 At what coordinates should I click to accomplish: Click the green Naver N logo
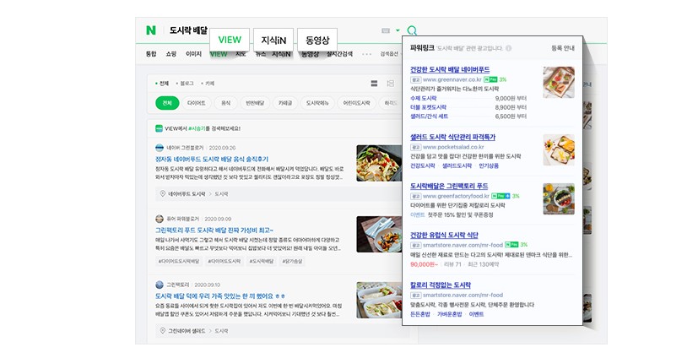[x=151, y=30]
